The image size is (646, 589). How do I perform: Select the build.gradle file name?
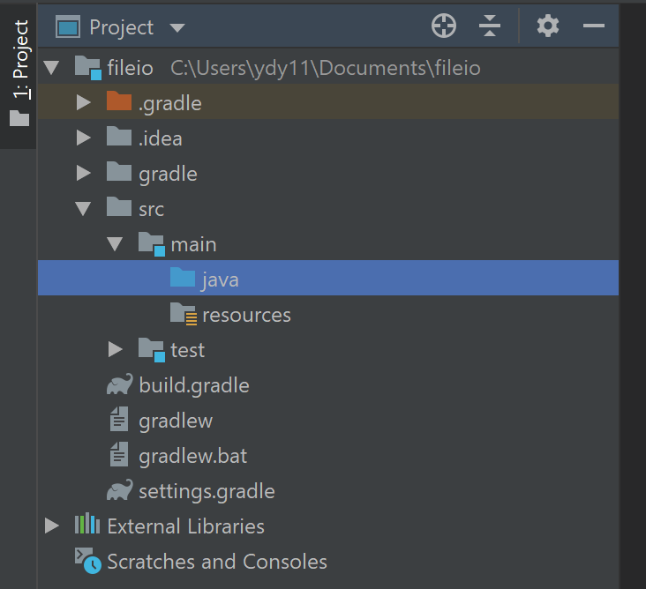(x=194, y=386)
